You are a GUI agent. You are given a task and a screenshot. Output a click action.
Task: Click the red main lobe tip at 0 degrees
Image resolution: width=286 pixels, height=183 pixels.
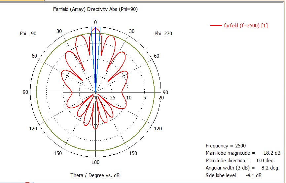(x=95, y=29)
